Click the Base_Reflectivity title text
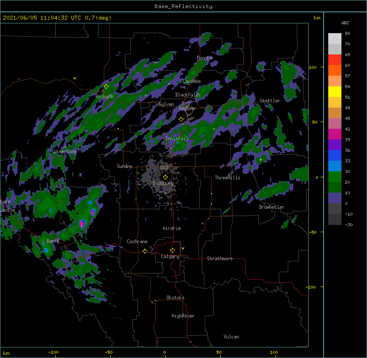 pyautogui.click(x=183, y=6)
